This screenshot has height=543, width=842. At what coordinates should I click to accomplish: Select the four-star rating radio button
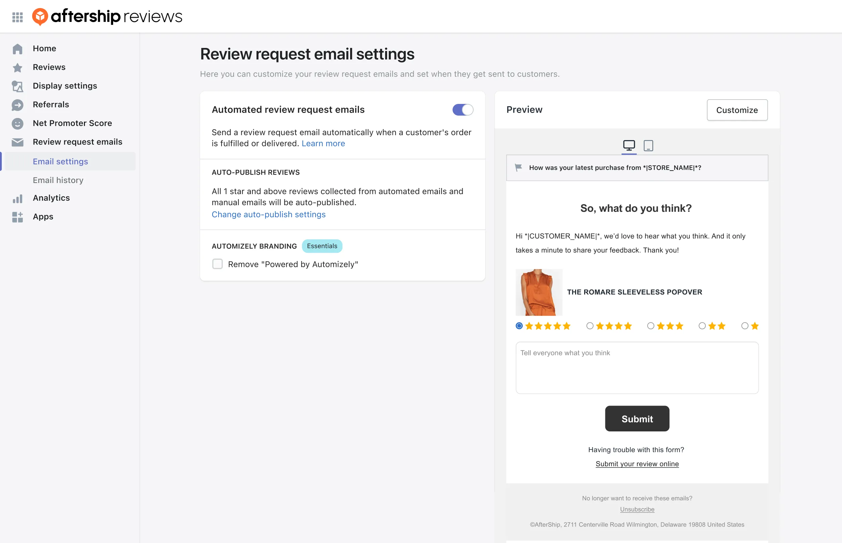click(x=590, y=326)
